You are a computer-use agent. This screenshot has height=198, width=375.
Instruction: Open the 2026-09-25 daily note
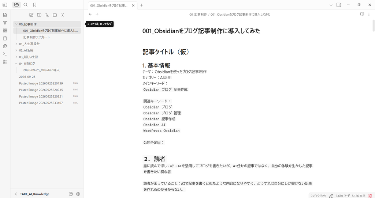[47, 77]
